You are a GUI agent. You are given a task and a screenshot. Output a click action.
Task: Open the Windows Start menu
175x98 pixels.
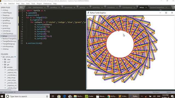2,96
